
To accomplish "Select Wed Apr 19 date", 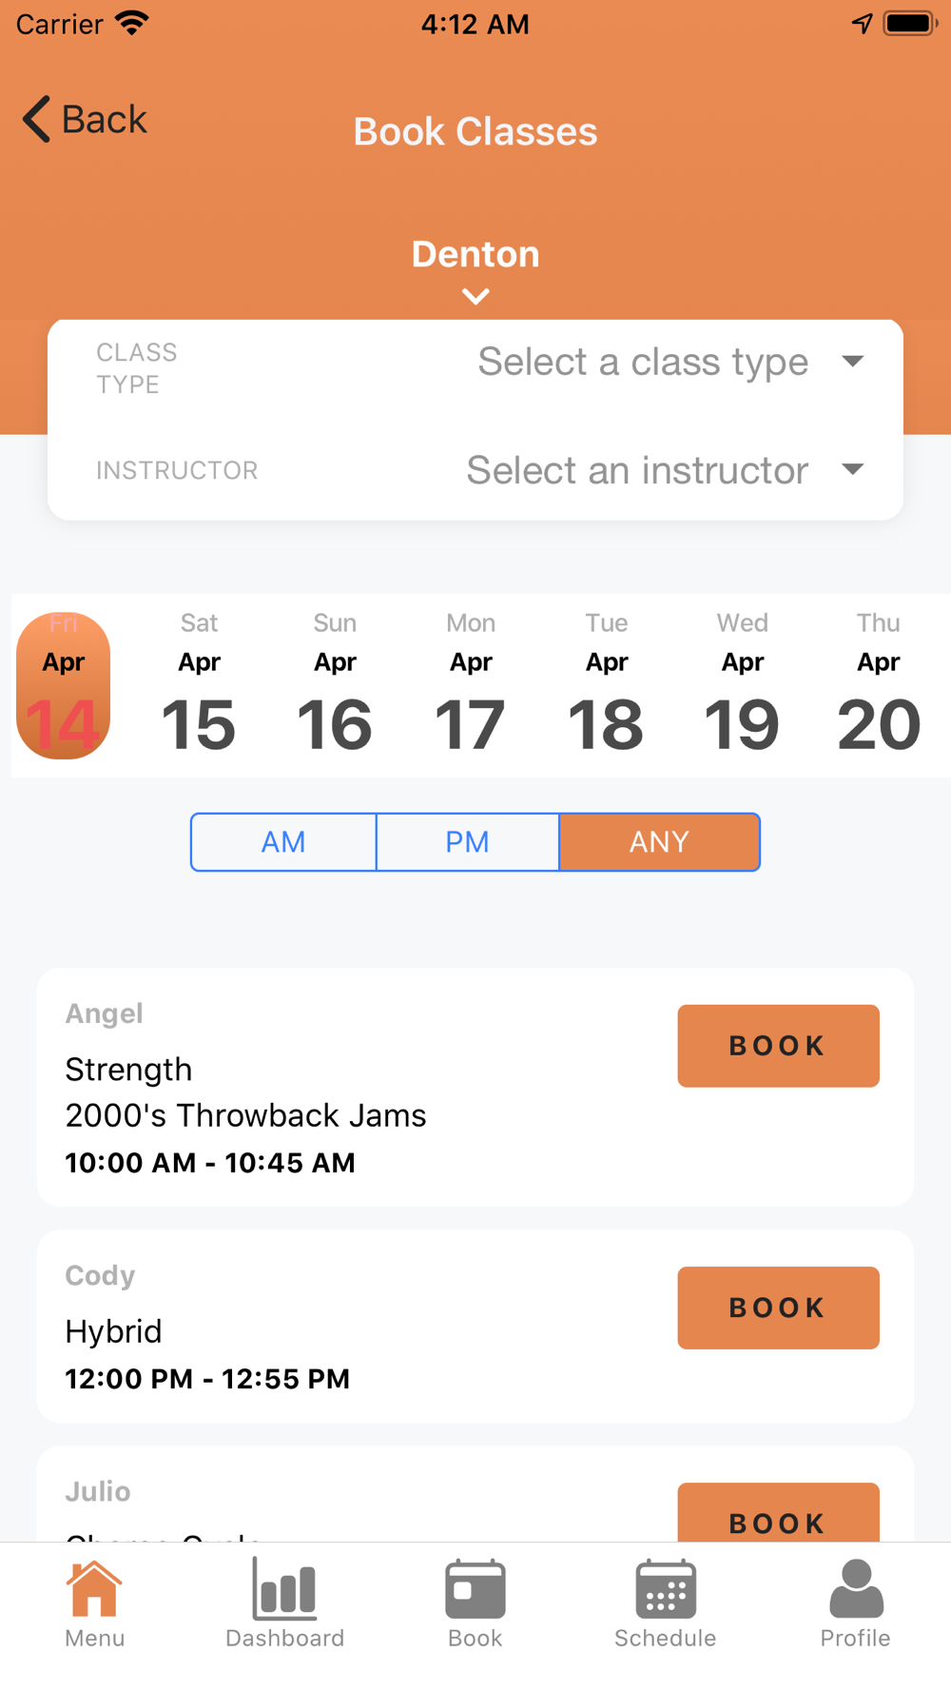I will (742, 685).
